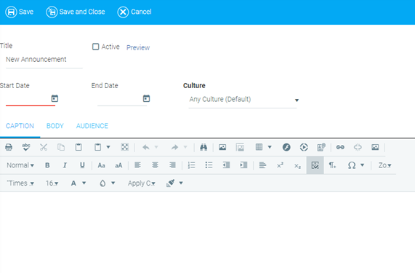The image size is (415, 273).
Task: Cancel editing the announcement
Action: pyautogui.click(x=134, y=12)
